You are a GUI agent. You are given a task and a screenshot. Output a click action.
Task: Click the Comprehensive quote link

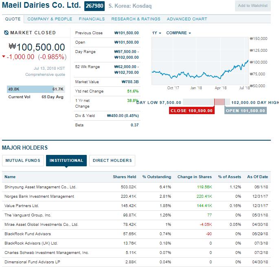[x=45, y=75]
